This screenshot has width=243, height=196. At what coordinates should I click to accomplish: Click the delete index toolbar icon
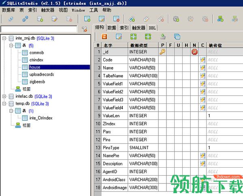161,19
